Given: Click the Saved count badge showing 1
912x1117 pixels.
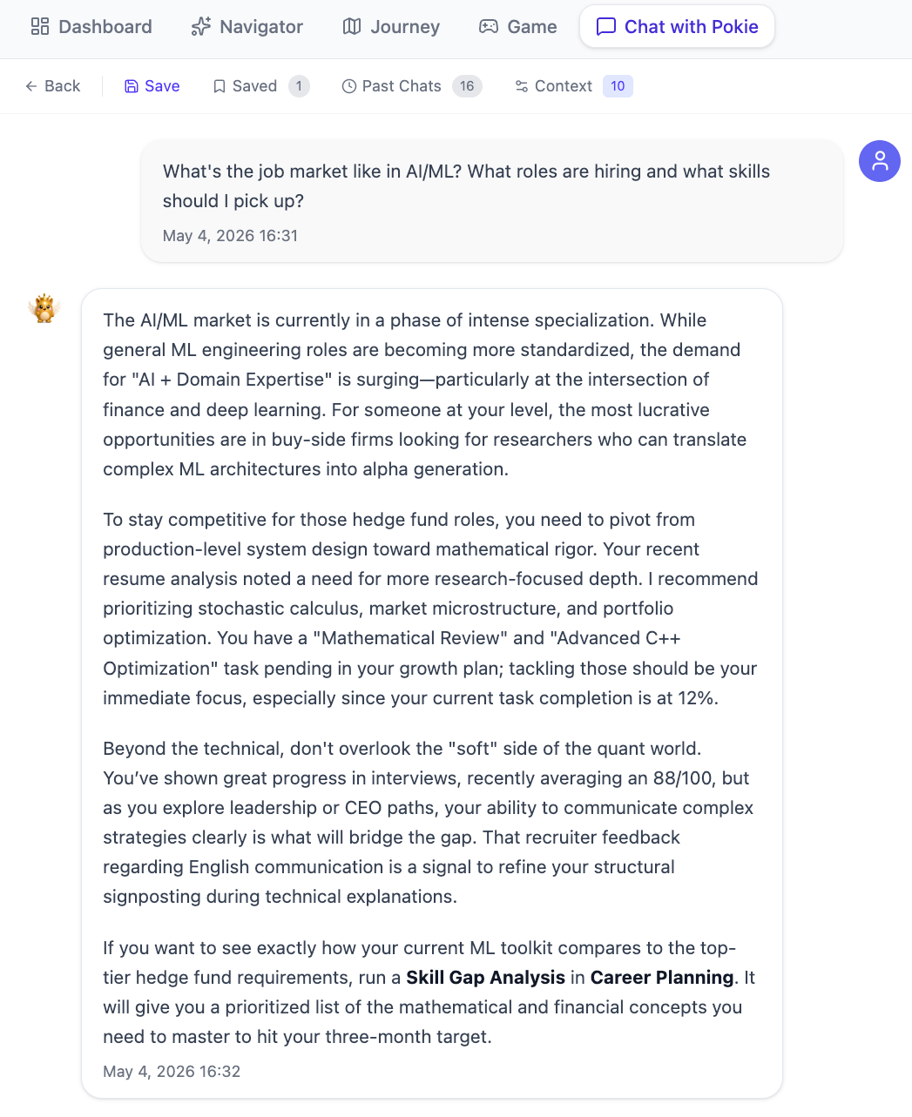Looking at the screenshot, I should (x=299, y=86).
